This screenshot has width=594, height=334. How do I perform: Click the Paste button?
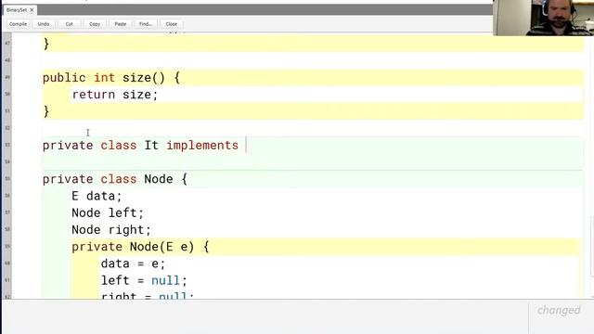[121, 24]
